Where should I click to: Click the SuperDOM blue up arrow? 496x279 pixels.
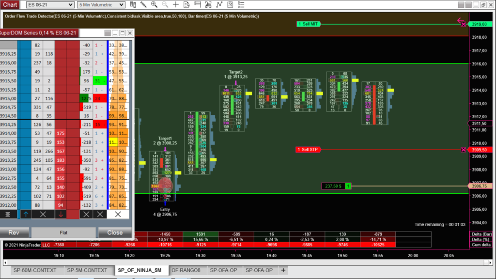click(26, 214)
